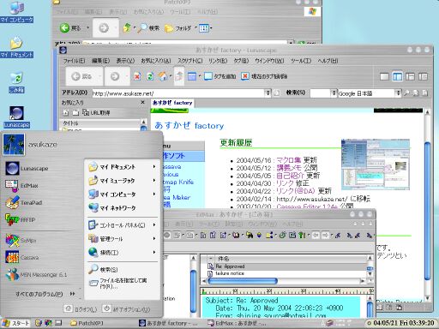Expand the コントロールパネル submenu arrow
This screenshot has height=329, width=439.
(154, 224)
